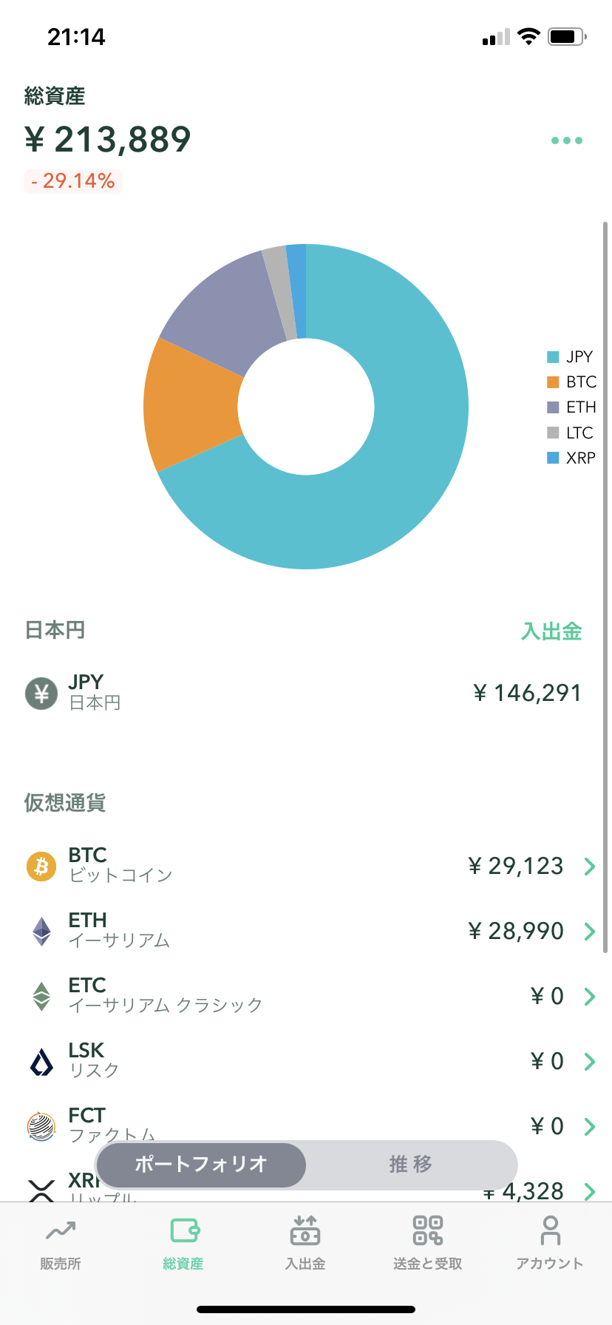Tap the Ethereum Classic green icon
Screen dimensions: 612x1325
[41, 996]
